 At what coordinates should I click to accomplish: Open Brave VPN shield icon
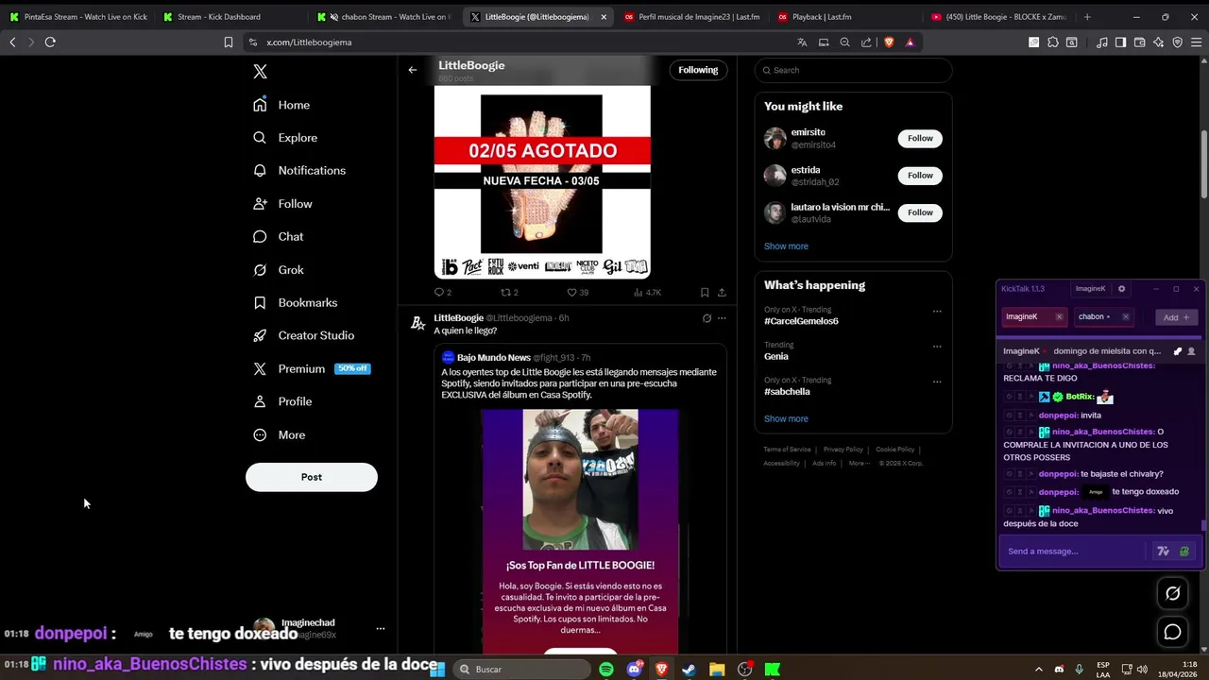(1177, 42)
